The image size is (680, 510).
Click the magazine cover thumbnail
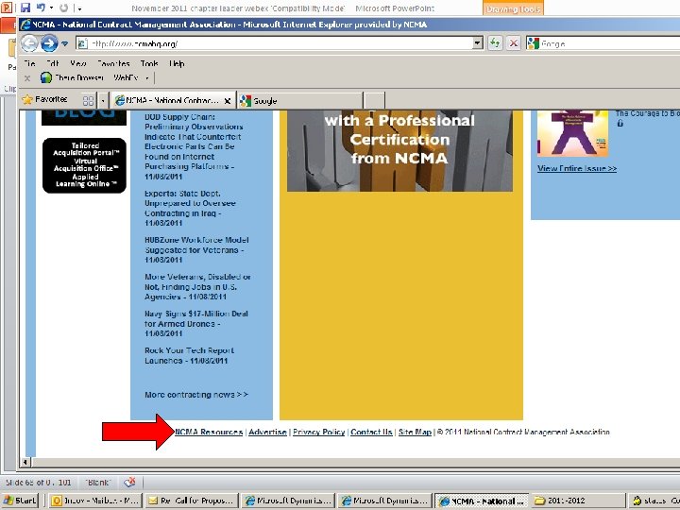click(x=572, y=133)
